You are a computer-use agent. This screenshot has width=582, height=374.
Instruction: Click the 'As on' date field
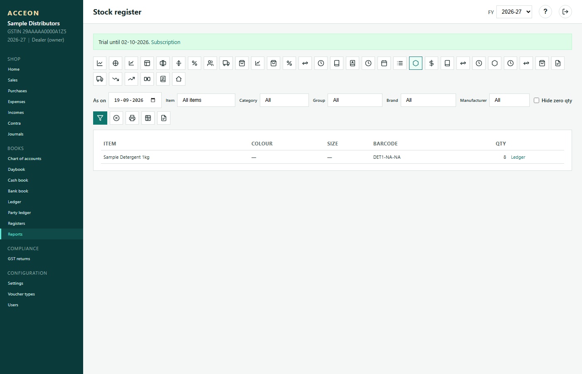click(135, 100)
